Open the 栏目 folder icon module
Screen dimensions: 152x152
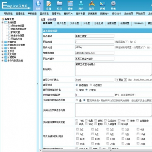point(60,5)
